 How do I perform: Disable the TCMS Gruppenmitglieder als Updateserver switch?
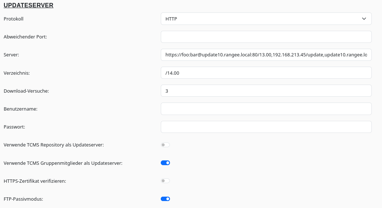[x=165, y=163]
